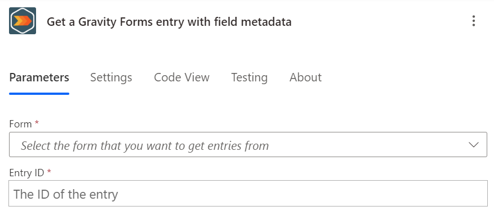Screen dimensions: 494x211
Task: Click the Gravity Forms connector icon
Action: [x=23, y=21]
